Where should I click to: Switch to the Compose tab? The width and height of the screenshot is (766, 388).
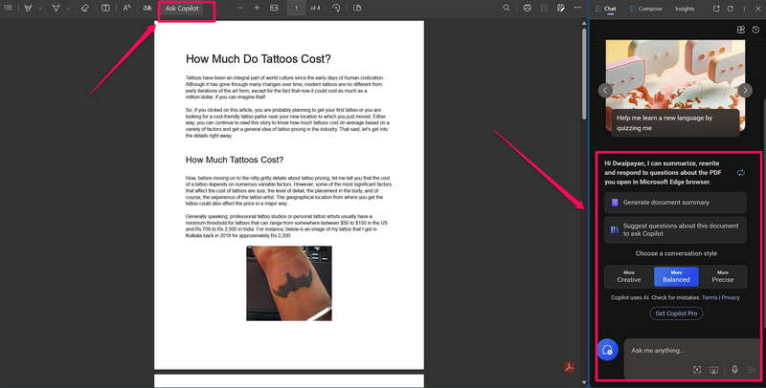tap(649, 9)
